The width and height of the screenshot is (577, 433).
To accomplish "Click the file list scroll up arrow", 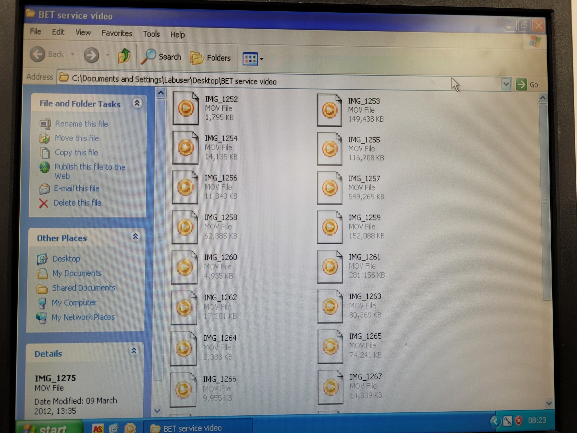I will (543, 98).
